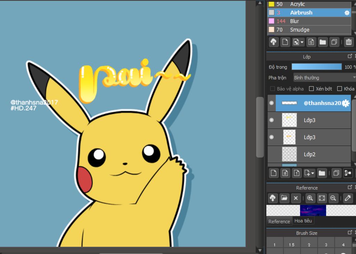The image size is (356, 254).
Task: Select the Lớp2 layer
Action: tap(309, 154)
